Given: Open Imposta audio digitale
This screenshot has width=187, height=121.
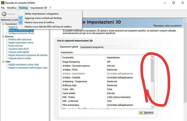Looking at the screenshot, I should [19, 52].
